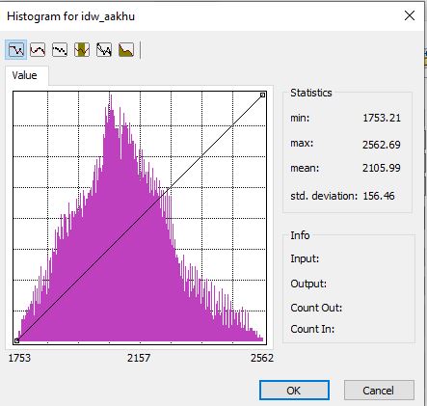The width and height of the screenshot is (427, 406).
Task: Click the min value 1753.21
Action: click(x=382, y=118)
